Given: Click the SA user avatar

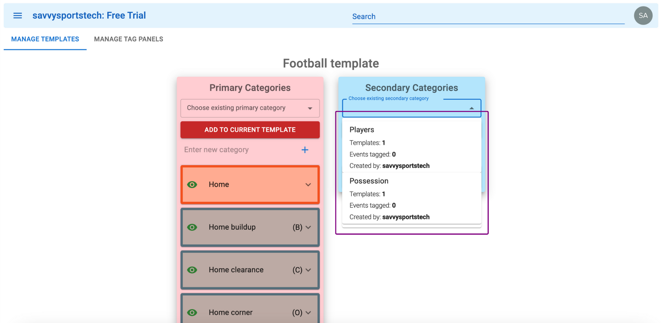Looking at the screenshot, I should tap(643, 15).
